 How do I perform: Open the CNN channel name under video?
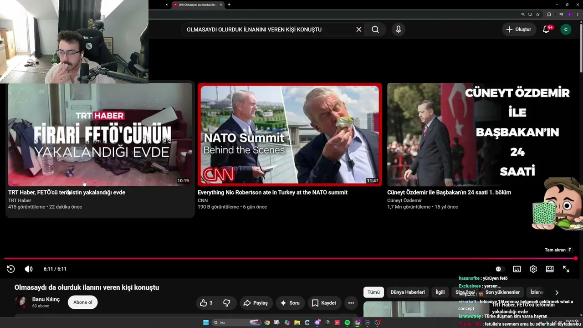203,200
